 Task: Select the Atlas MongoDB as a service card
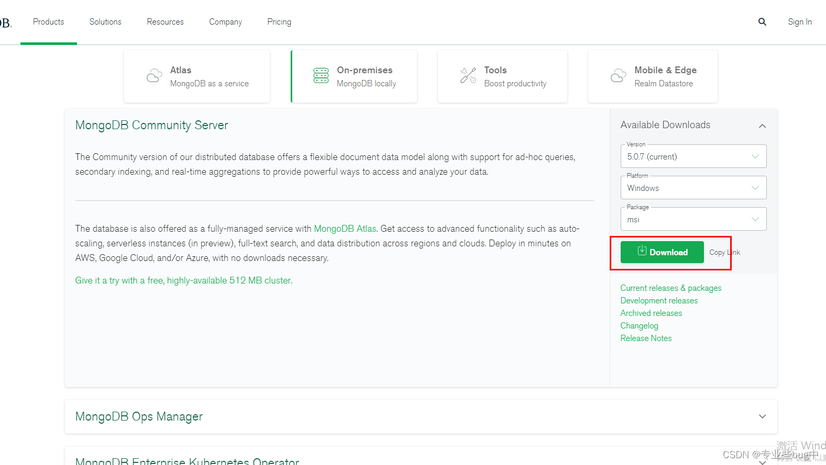pyautogui.click(x=197, y=76)
